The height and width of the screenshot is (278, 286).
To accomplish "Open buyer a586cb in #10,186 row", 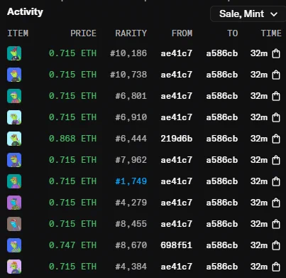I will point(222,53).
